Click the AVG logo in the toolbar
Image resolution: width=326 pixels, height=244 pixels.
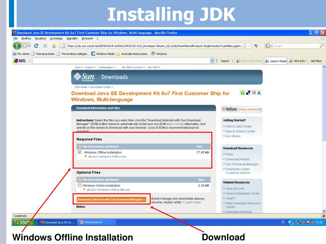pos(19,61)
